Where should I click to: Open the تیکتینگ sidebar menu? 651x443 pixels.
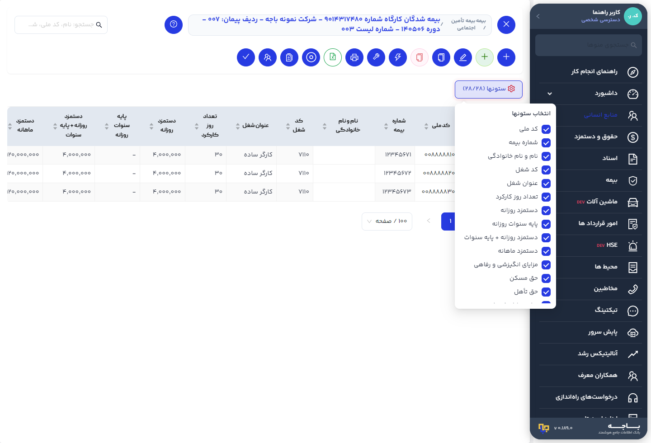point(590,311)
